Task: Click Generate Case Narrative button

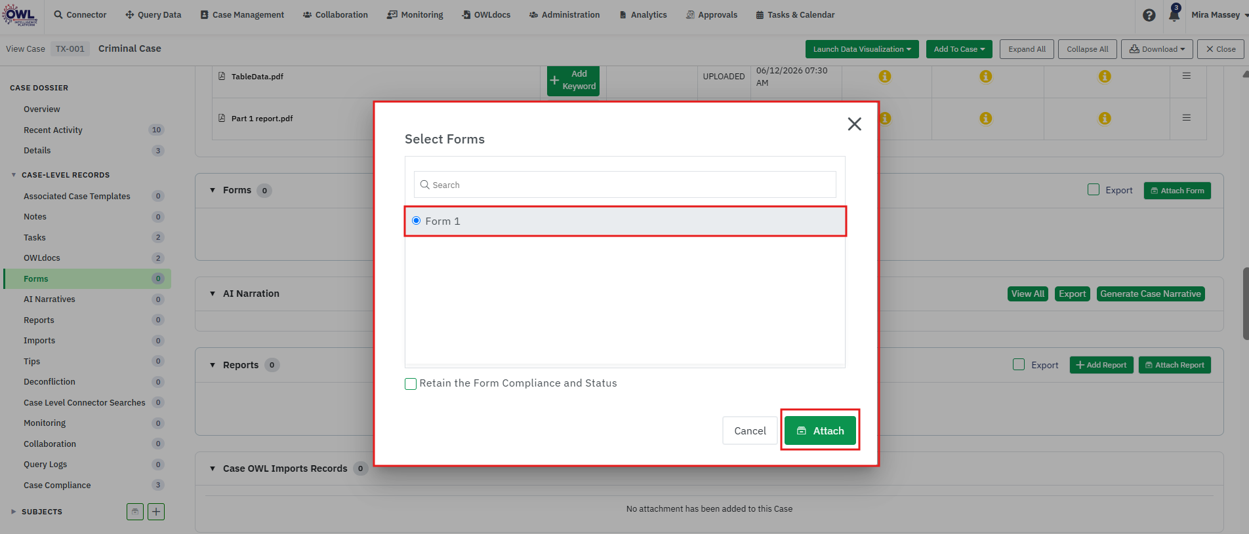Action: click(1151, 294)
